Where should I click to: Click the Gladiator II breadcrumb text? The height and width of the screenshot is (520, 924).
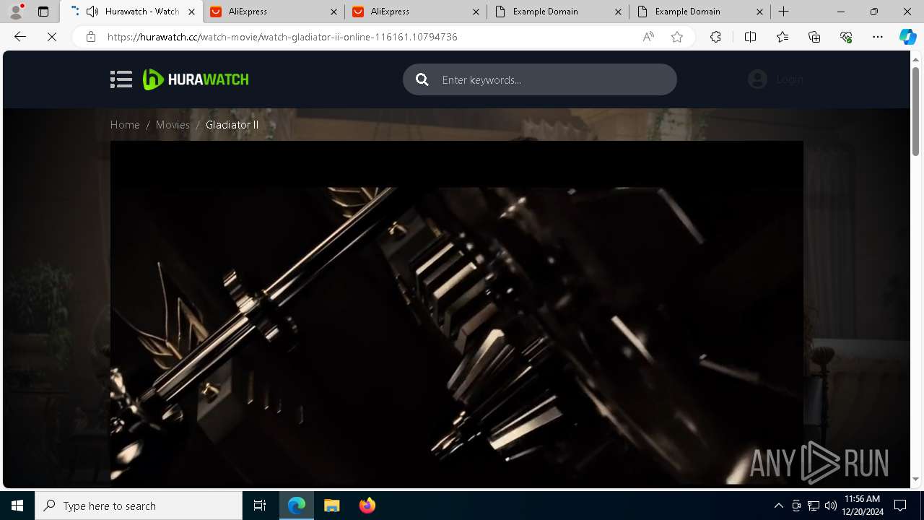[x=232, y=125]
